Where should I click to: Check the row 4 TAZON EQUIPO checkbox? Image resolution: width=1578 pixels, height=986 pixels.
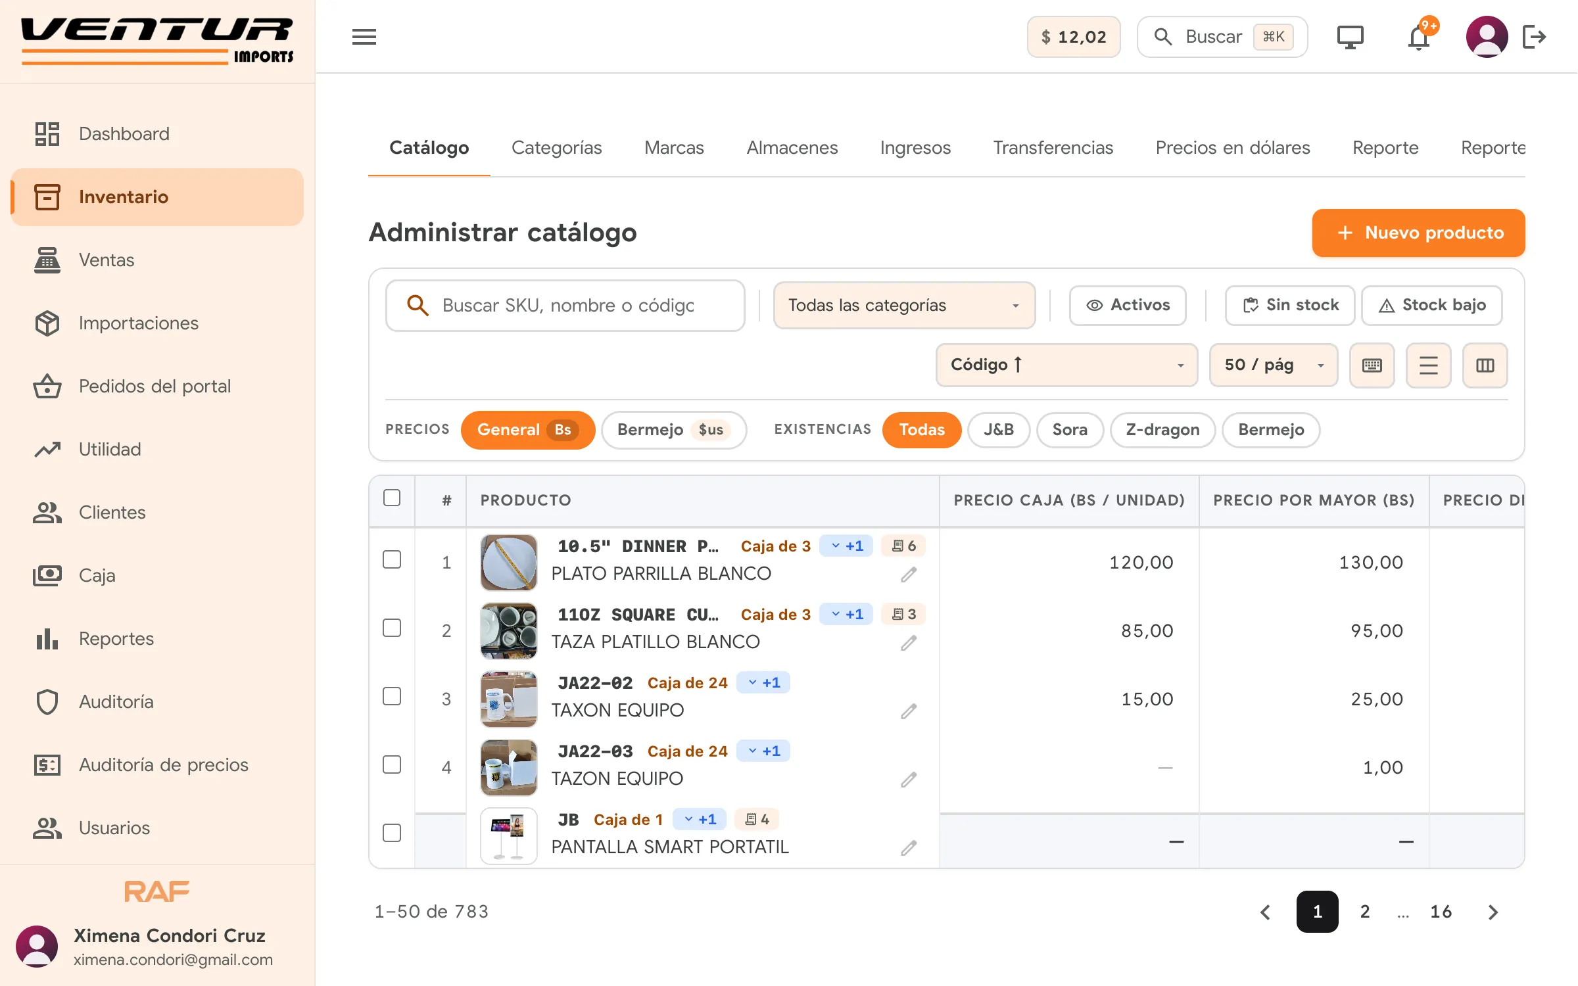pos(392,765)
